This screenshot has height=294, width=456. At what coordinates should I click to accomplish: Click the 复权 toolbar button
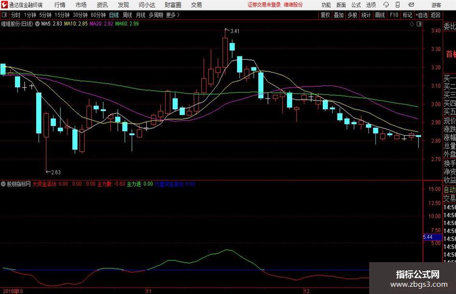[325, 15]
